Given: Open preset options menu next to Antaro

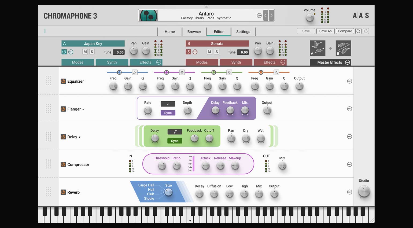Looking at the screenshot, I should pos(259,16).
